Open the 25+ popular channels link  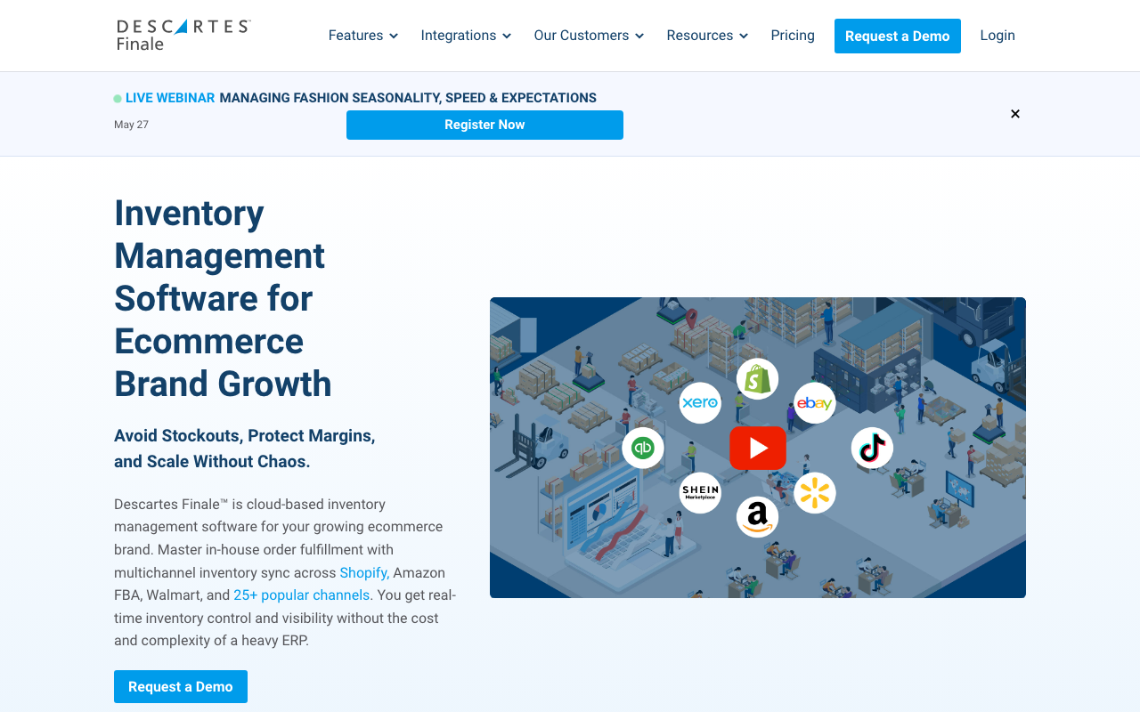click(x=302, y=595)
